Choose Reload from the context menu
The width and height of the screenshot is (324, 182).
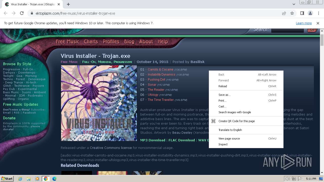[246, 86]
